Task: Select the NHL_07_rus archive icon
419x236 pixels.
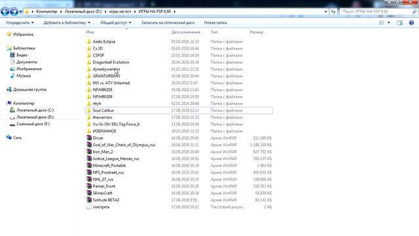Action: pyautogui.click(x=89, y=179)
